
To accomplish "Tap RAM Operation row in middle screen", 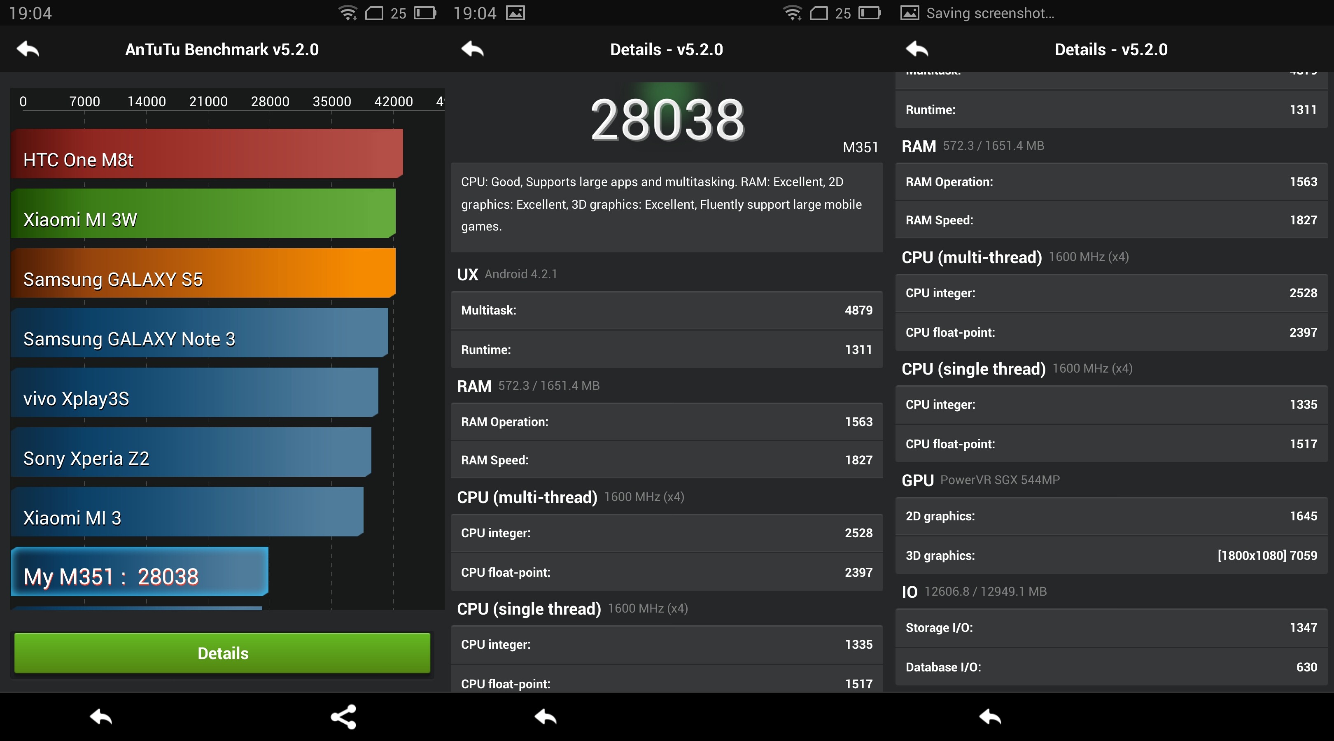I will click(667, 422).
